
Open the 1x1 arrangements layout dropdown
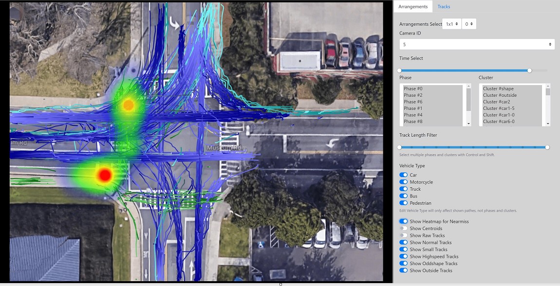tap(451, 24)
